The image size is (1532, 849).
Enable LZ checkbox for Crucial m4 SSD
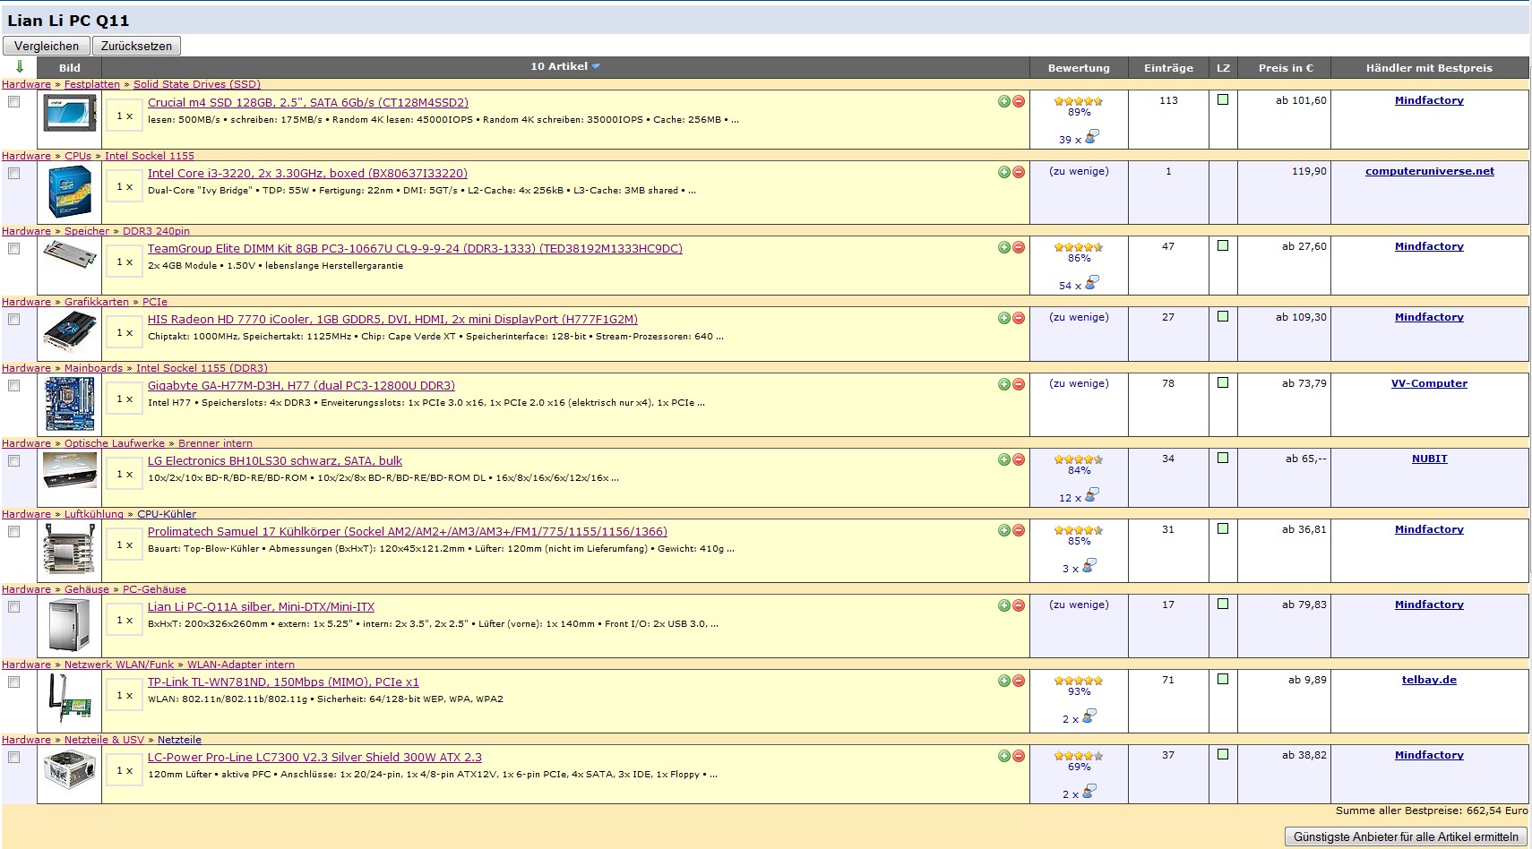click(1223, 99)
